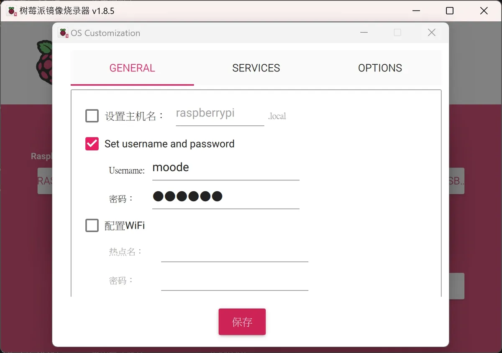Open the OPTIONS tab
Image resolution: width=502 pixels, height=353 pixels.
point(380,68)
